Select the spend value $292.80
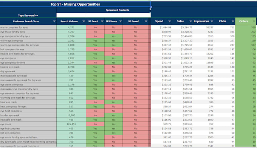The height and width of the screenshot is (148, 257). coord(166,67)
